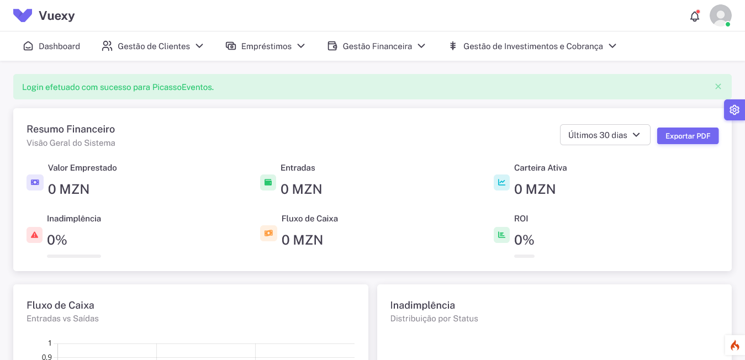
Task: Open the settings gear customizer
Action: (734, 110)
